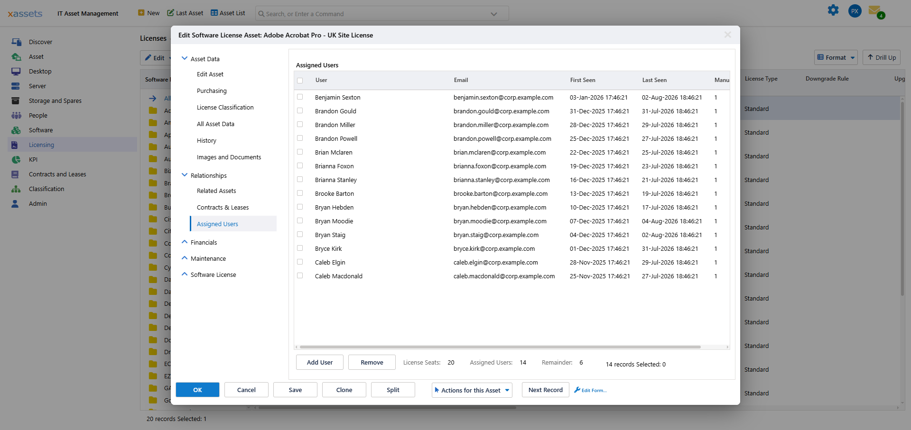Click the XAssets logo

tap(25, 13)
